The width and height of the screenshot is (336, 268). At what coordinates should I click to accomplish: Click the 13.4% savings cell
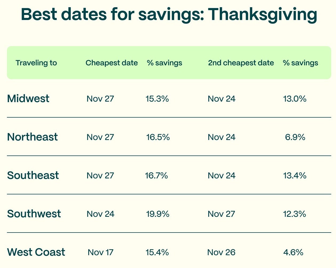[x=295, y=176]
